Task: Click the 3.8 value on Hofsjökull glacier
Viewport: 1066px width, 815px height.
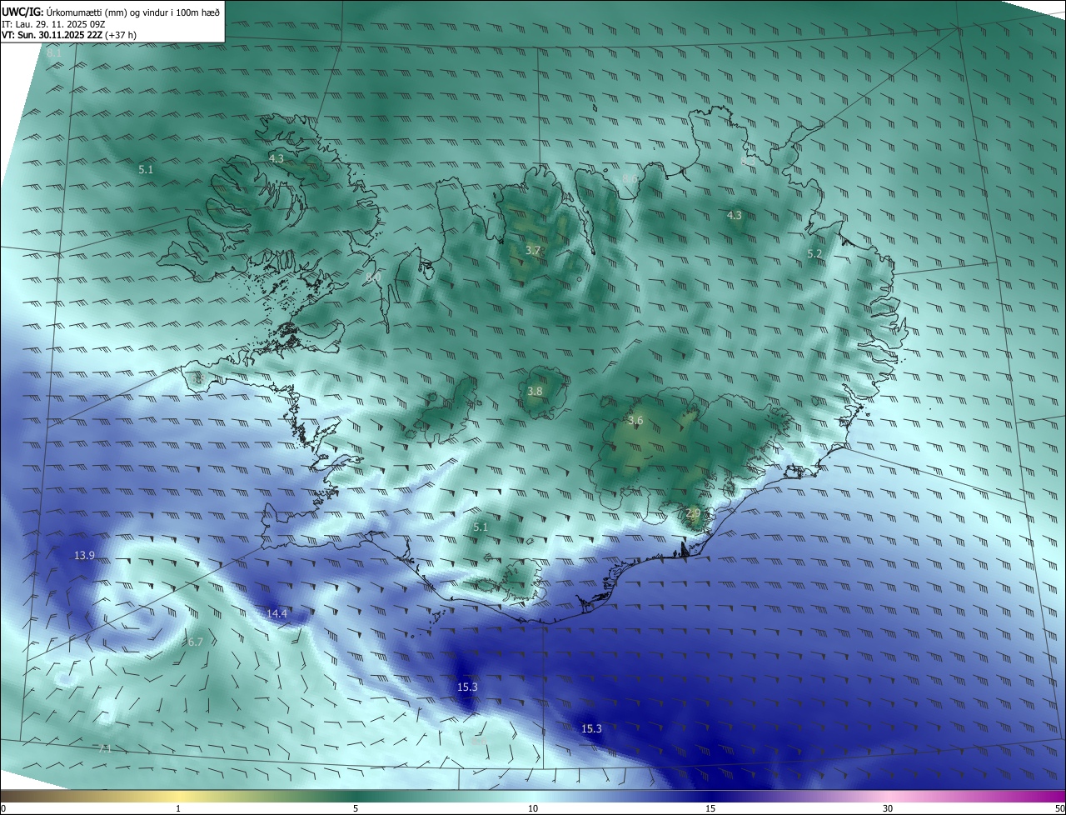Action: tap(535, 392)
